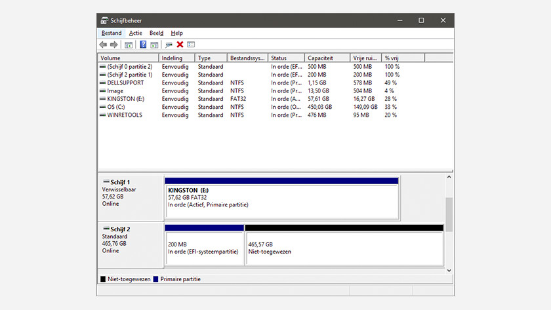Click the blue Primaire partitie legend swatch
Viewport: 551px width, 310px height.
point(155,279)
